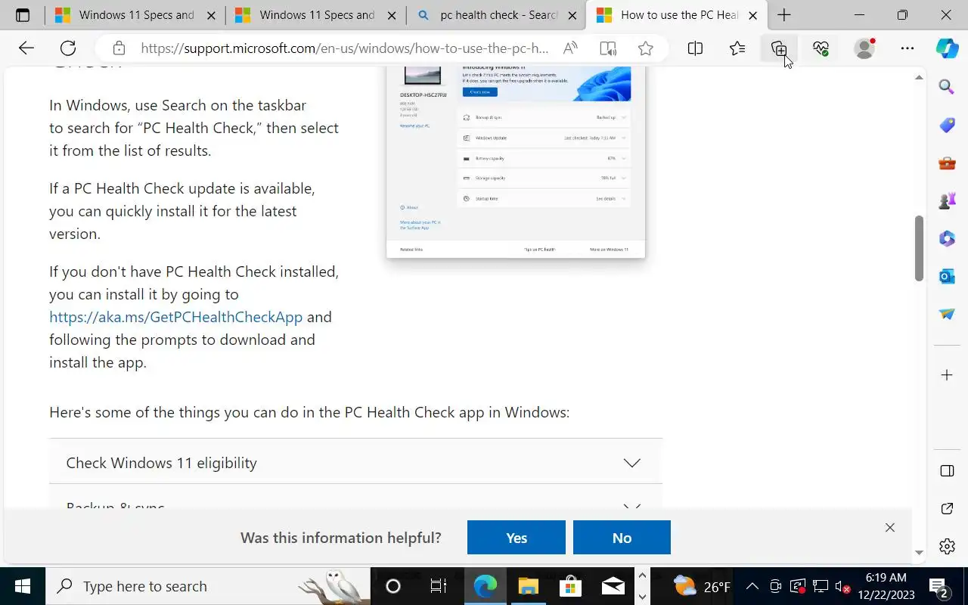Screen dimensions: 968x605
Task: Add a new app to sidebar
Action: (x=947, y=375)
